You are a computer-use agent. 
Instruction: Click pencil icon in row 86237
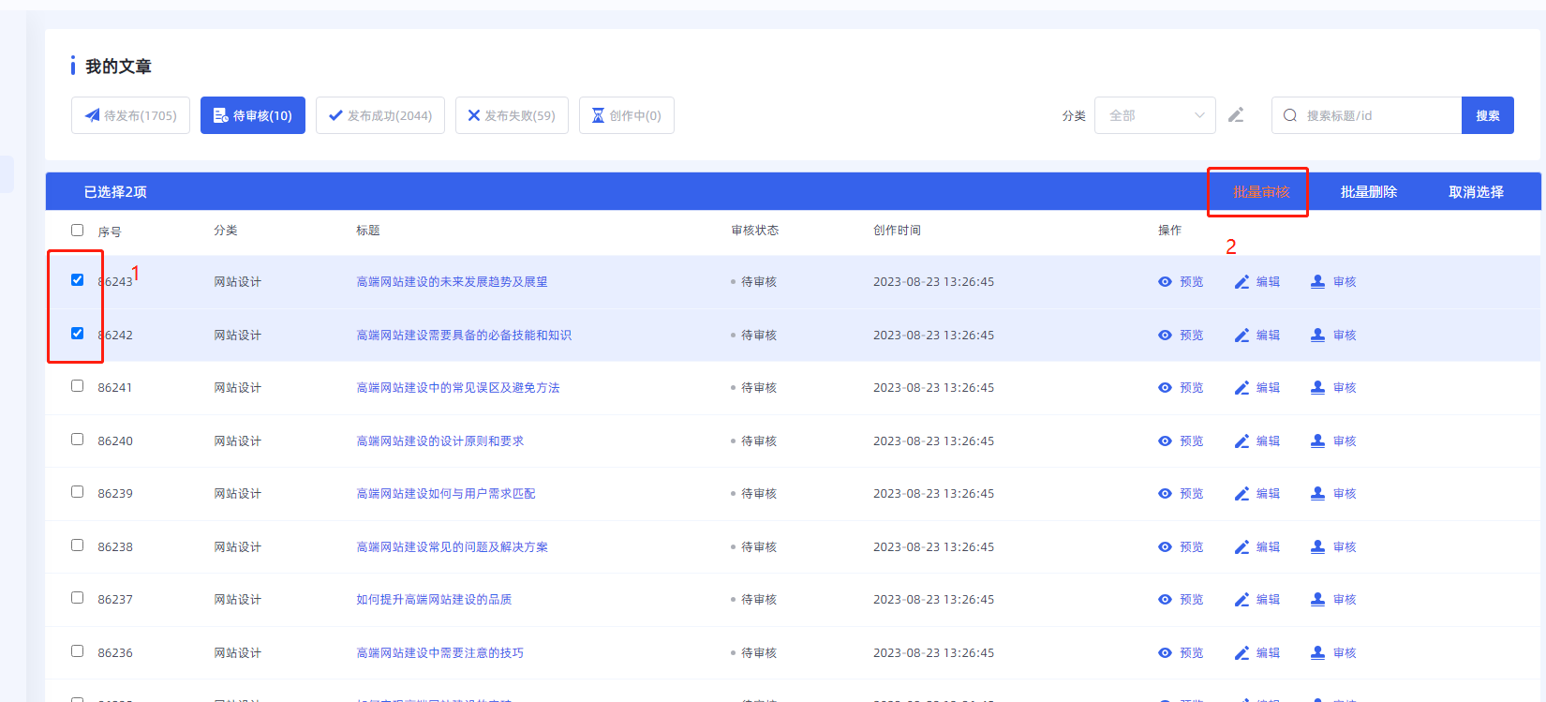pyautogui.click(x=1241, y=600)
